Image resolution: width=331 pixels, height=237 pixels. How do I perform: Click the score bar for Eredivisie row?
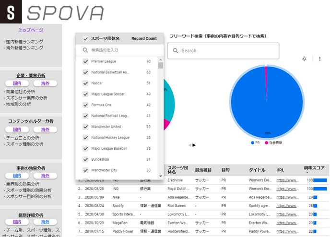(x=320, y=180)
